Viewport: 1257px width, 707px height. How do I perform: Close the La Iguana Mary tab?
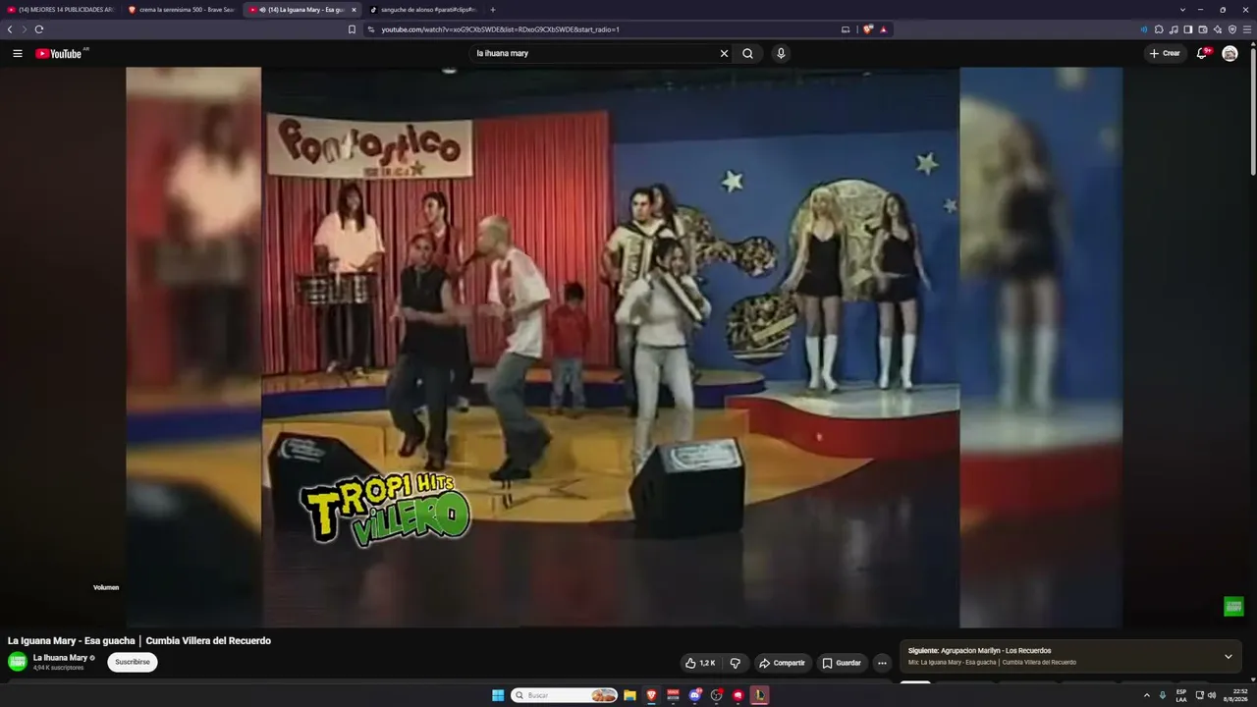coord(354,10)
